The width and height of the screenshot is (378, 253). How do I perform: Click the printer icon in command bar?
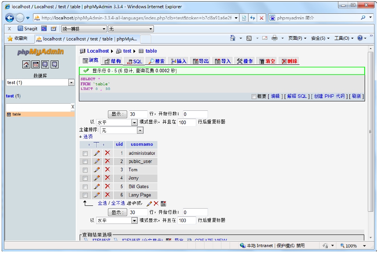tap(274, 38)
